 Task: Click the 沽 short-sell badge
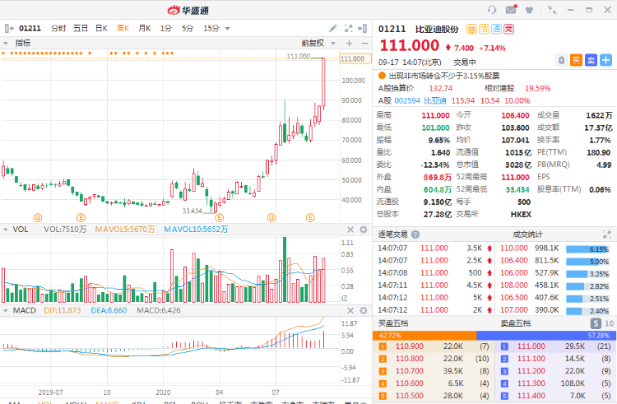tap(484, 29)
